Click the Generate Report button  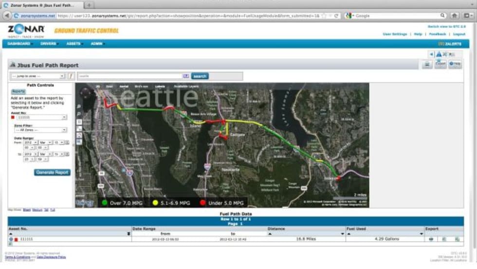(52, 173)
